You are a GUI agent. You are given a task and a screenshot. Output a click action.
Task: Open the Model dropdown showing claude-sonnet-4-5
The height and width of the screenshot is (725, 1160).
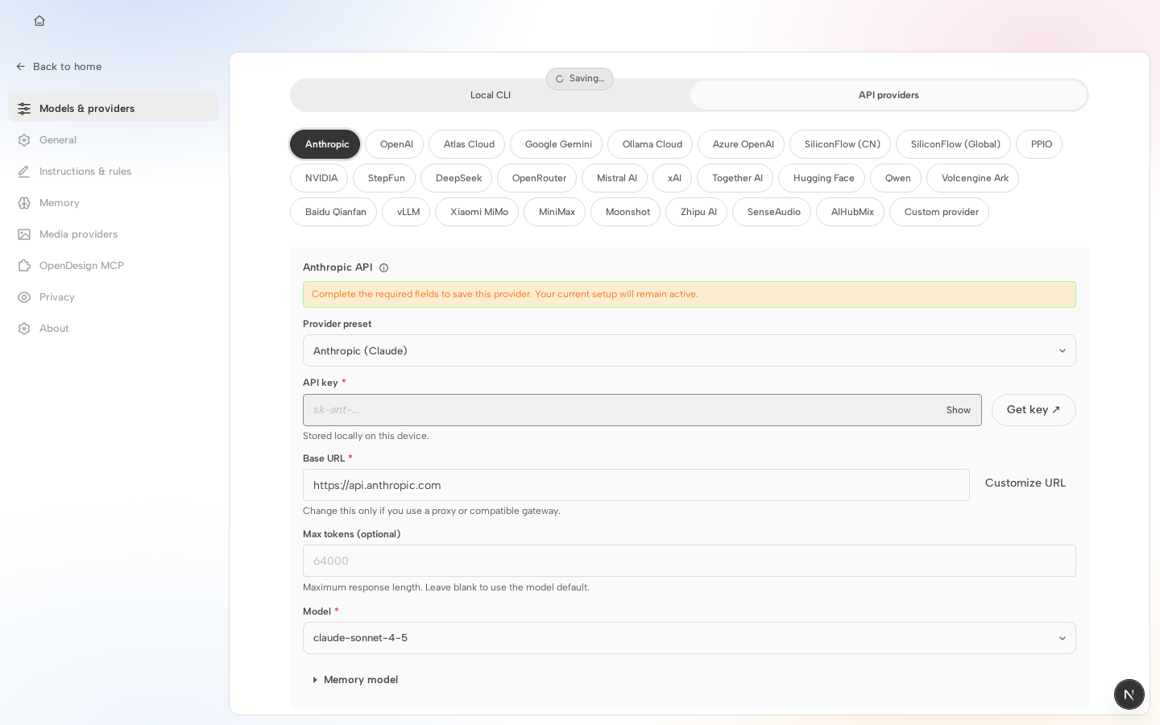tap(690, 638)
